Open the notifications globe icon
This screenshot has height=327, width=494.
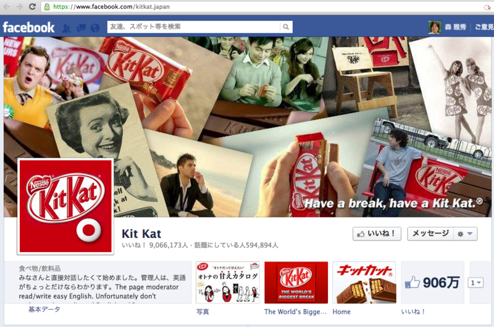(x=95, y=28)
